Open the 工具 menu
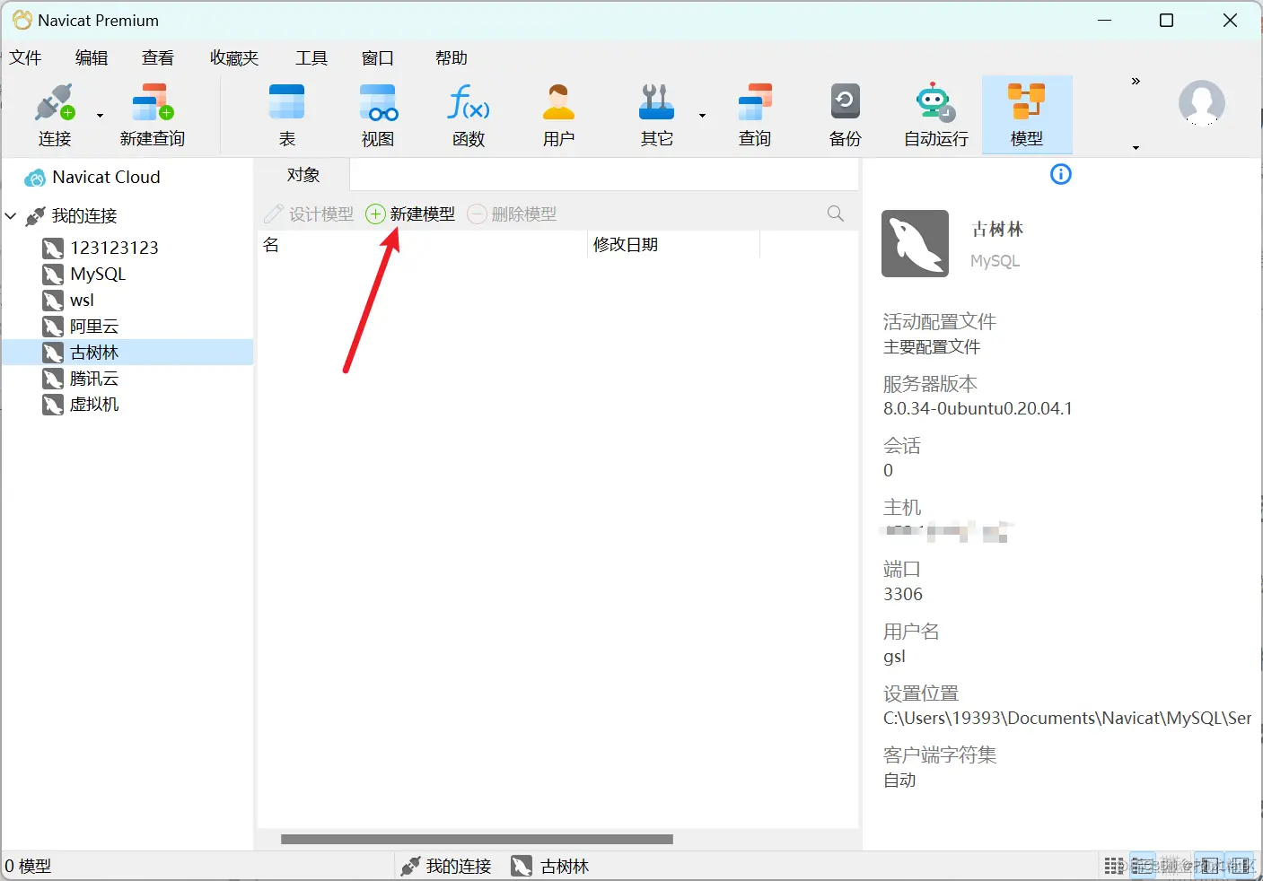1263x881 pixels. [311, 57]
